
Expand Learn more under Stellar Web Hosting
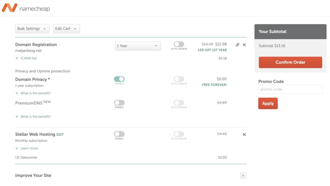pos(27,148)
